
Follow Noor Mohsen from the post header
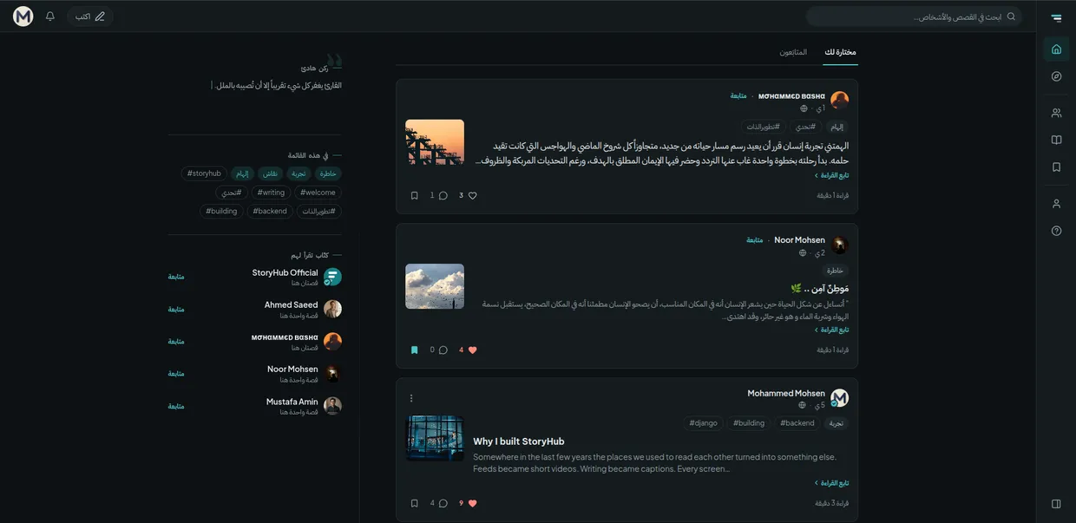(755, 239)
